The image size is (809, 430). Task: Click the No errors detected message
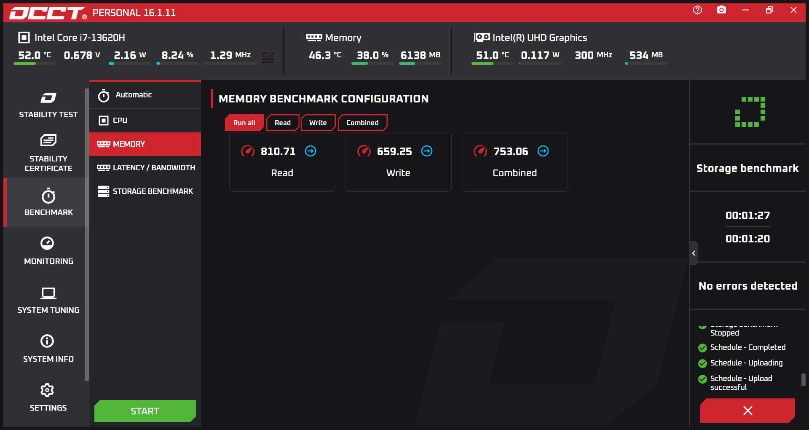(748, 286)
